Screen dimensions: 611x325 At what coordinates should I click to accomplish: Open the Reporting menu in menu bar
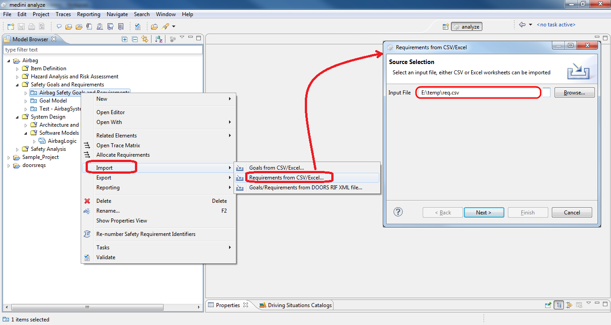tap(89, 14)
